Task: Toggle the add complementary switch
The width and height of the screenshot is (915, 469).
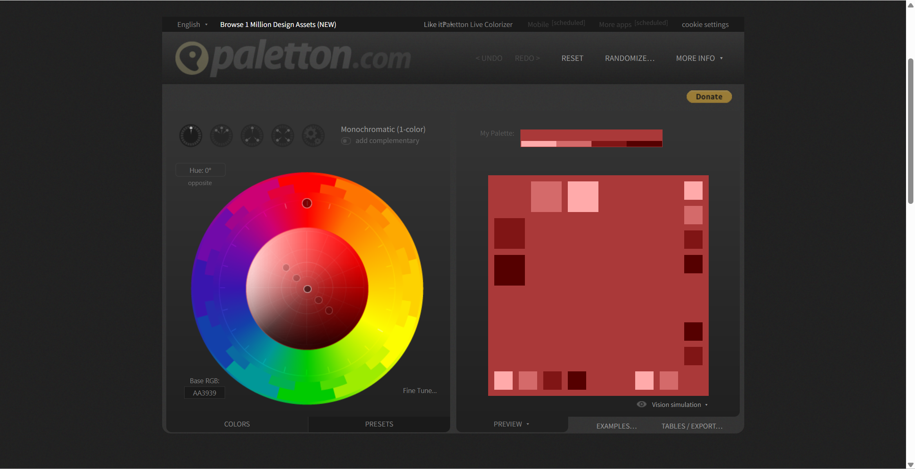Action: (x=346, y=141)
